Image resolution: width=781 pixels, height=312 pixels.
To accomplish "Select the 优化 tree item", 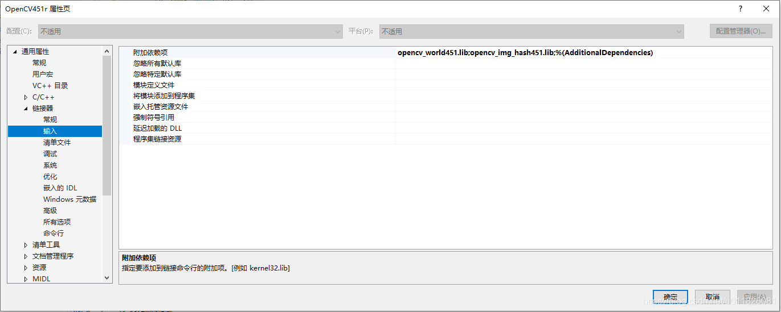I will (x=50, y=177).
